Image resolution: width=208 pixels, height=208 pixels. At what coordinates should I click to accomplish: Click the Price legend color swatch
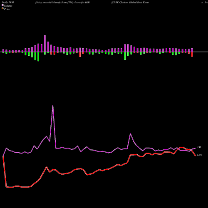click(x=2, y=9)
